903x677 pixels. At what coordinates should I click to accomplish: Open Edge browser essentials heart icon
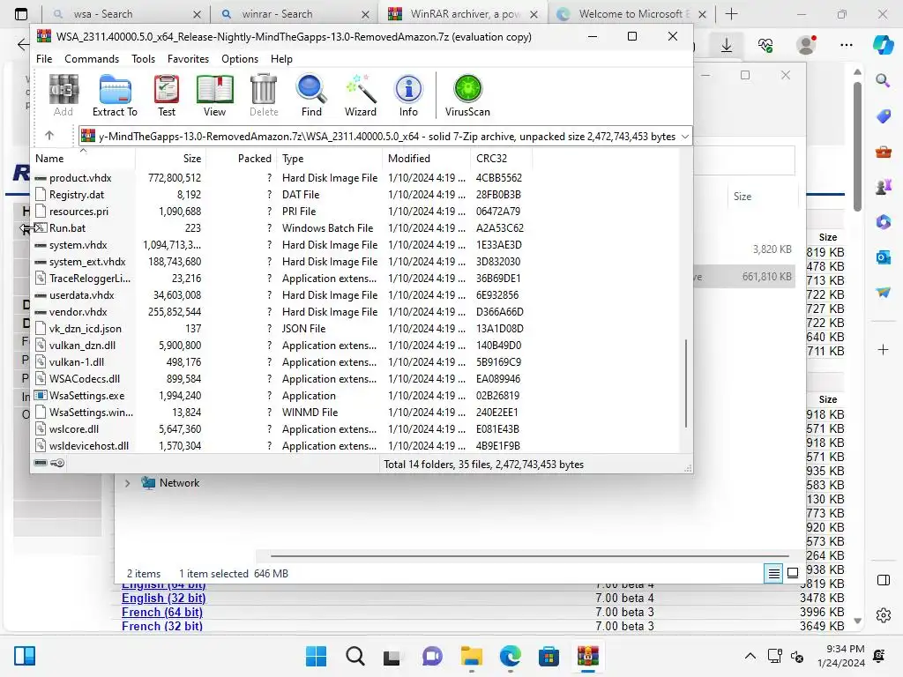[765, 45]
